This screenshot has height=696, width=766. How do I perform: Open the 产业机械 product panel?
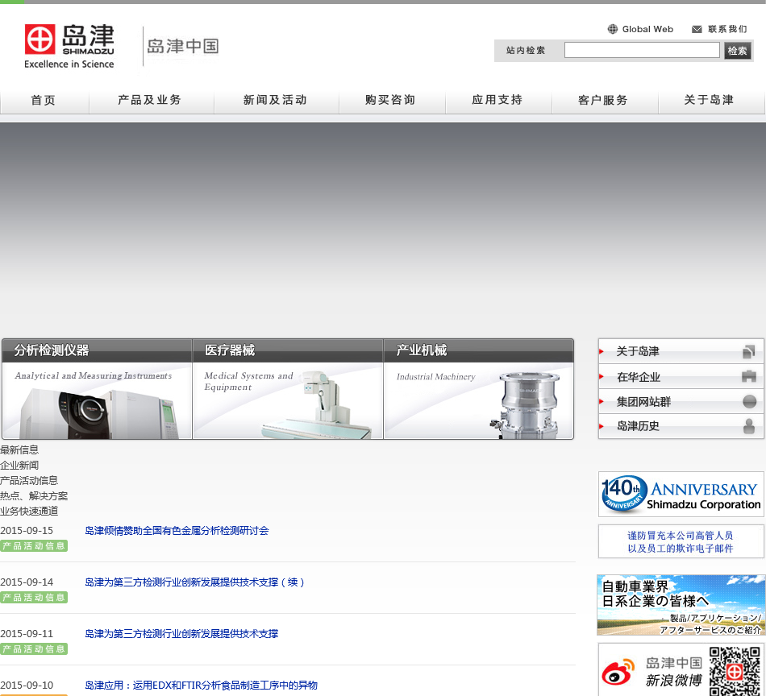click(479, 389)
